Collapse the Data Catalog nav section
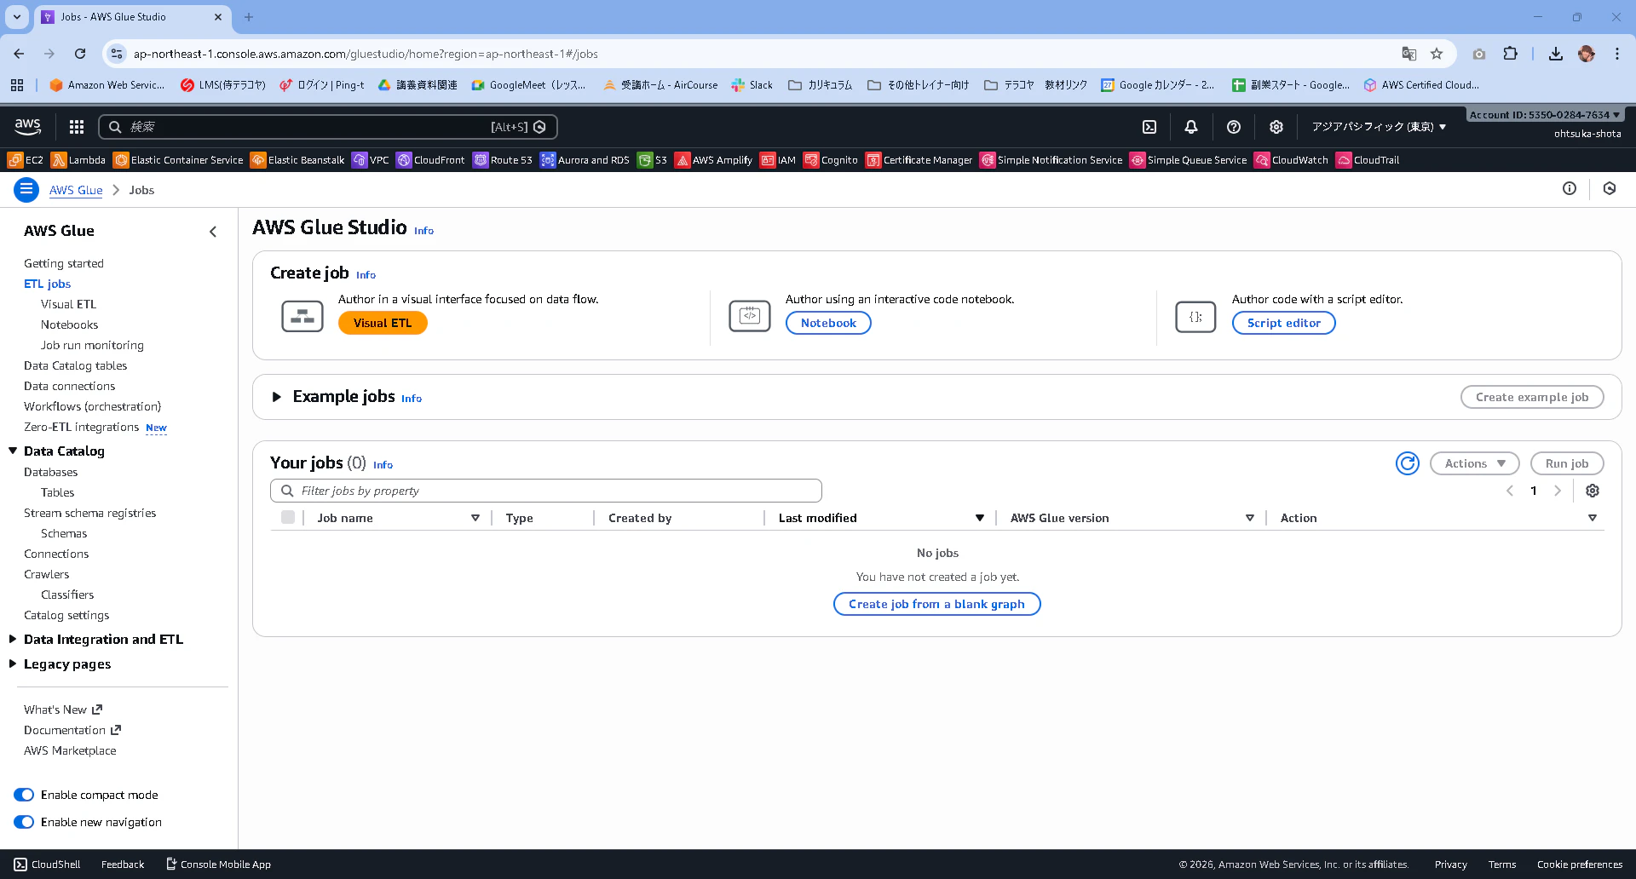Screen dimensions: 1636x879 (13, 451)
